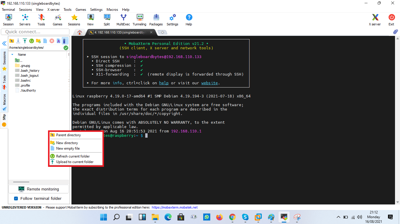
Task: Click the Sessions star toolbar icon
Action: point(74,20)
